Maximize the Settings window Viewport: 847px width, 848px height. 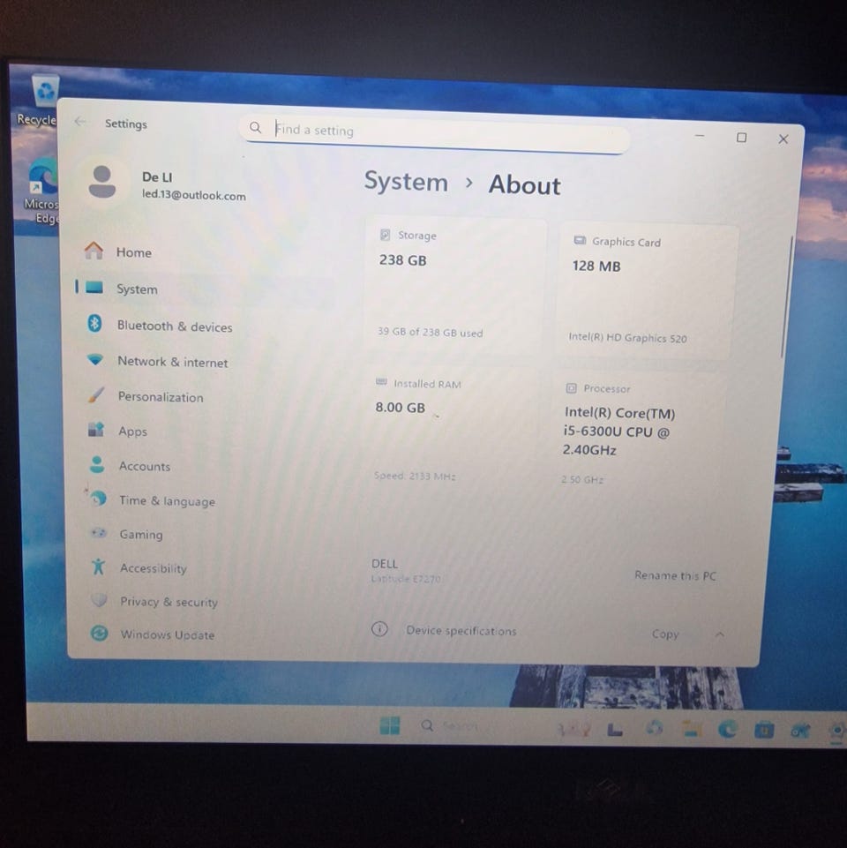pos(741,138)
